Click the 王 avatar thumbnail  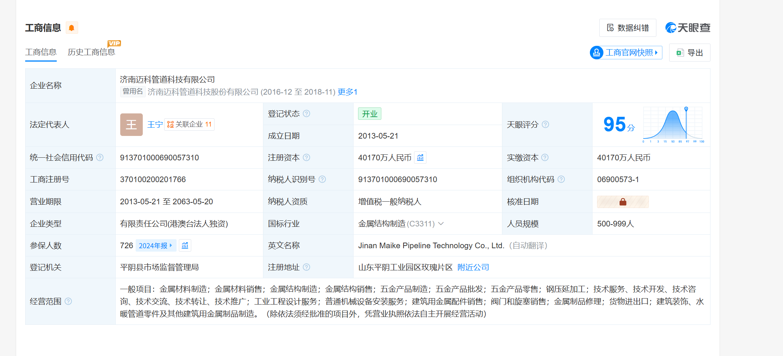point(132,125)
